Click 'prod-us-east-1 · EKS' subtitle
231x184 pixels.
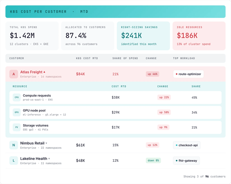38,100
